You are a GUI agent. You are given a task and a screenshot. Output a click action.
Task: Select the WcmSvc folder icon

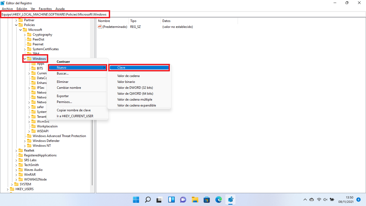click(33, 122)
